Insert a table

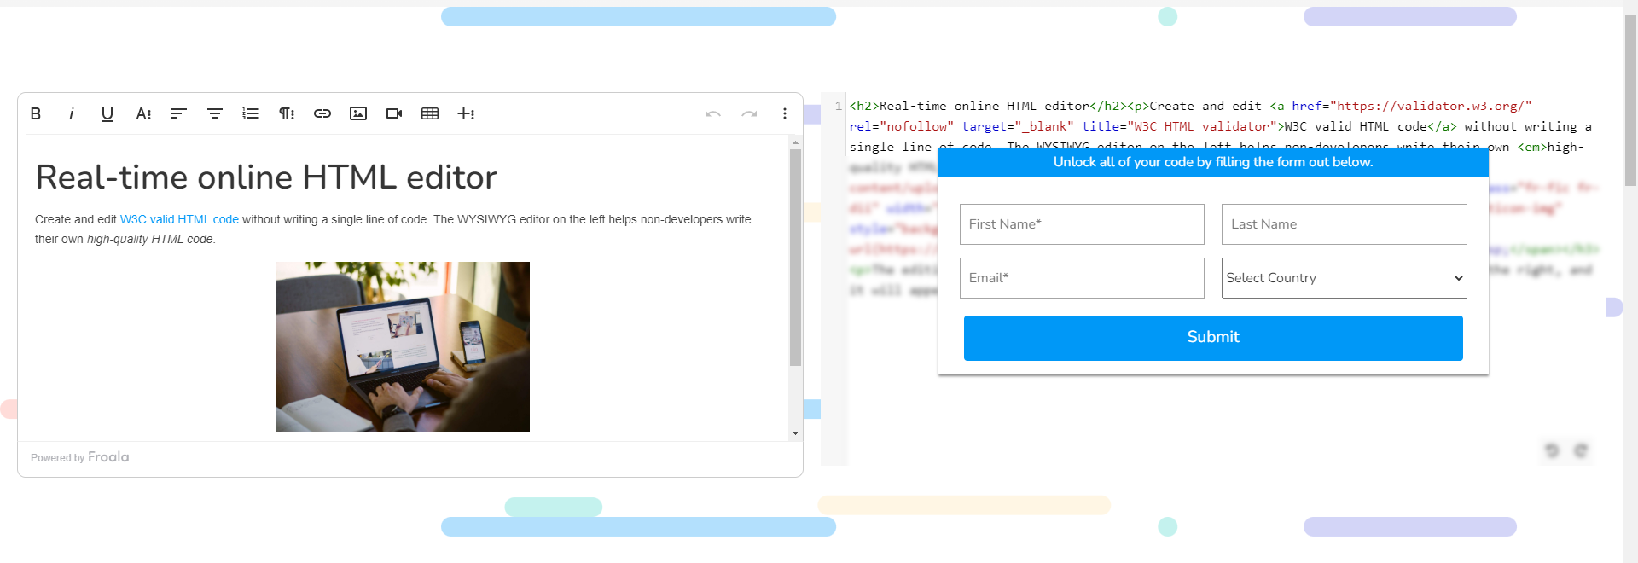click(x=430, y=113)
